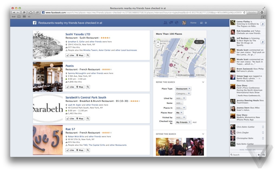
Task: Open the privacy shortcuts icon
Action: 202,23
